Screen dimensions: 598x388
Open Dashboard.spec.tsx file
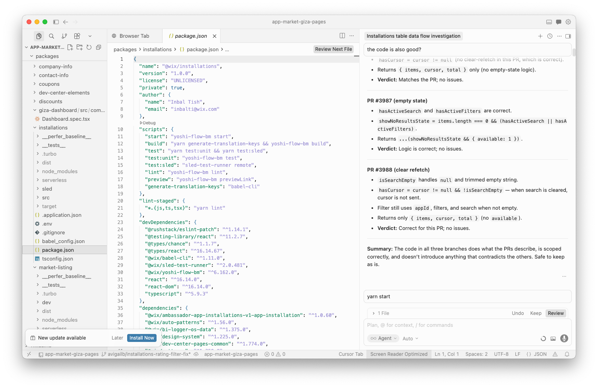66,119
